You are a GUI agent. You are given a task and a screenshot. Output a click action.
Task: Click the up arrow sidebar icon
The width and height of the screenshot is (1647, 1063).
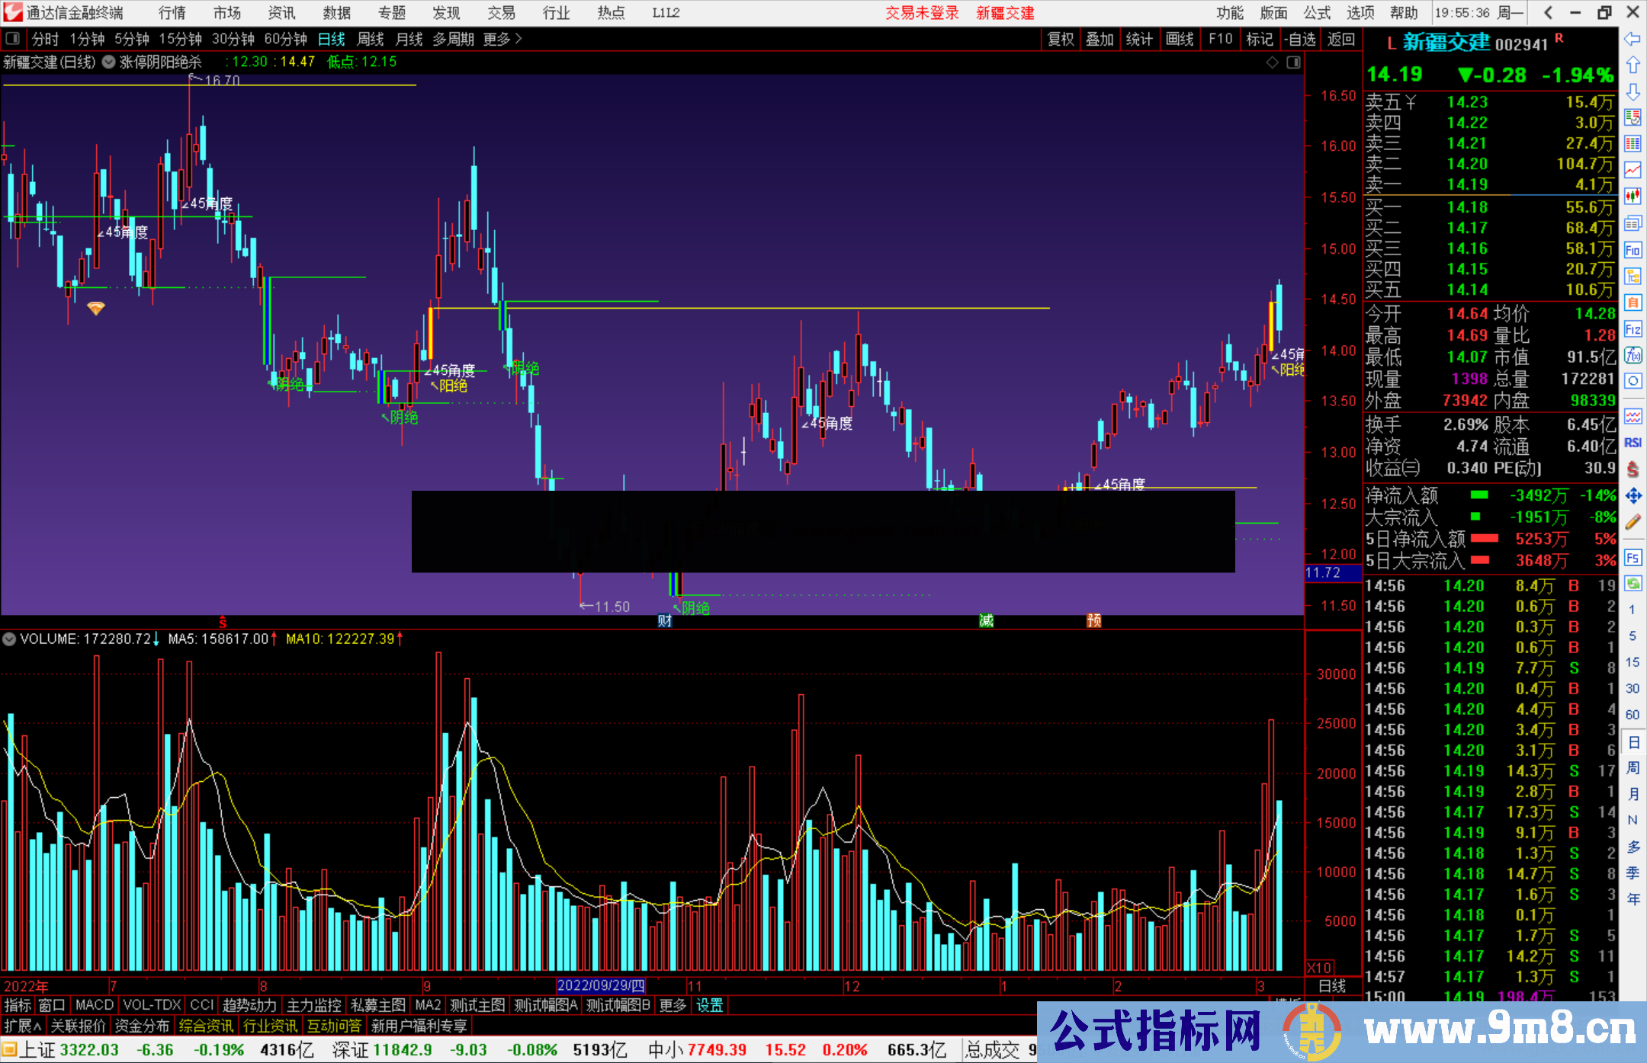(1633, 65)
